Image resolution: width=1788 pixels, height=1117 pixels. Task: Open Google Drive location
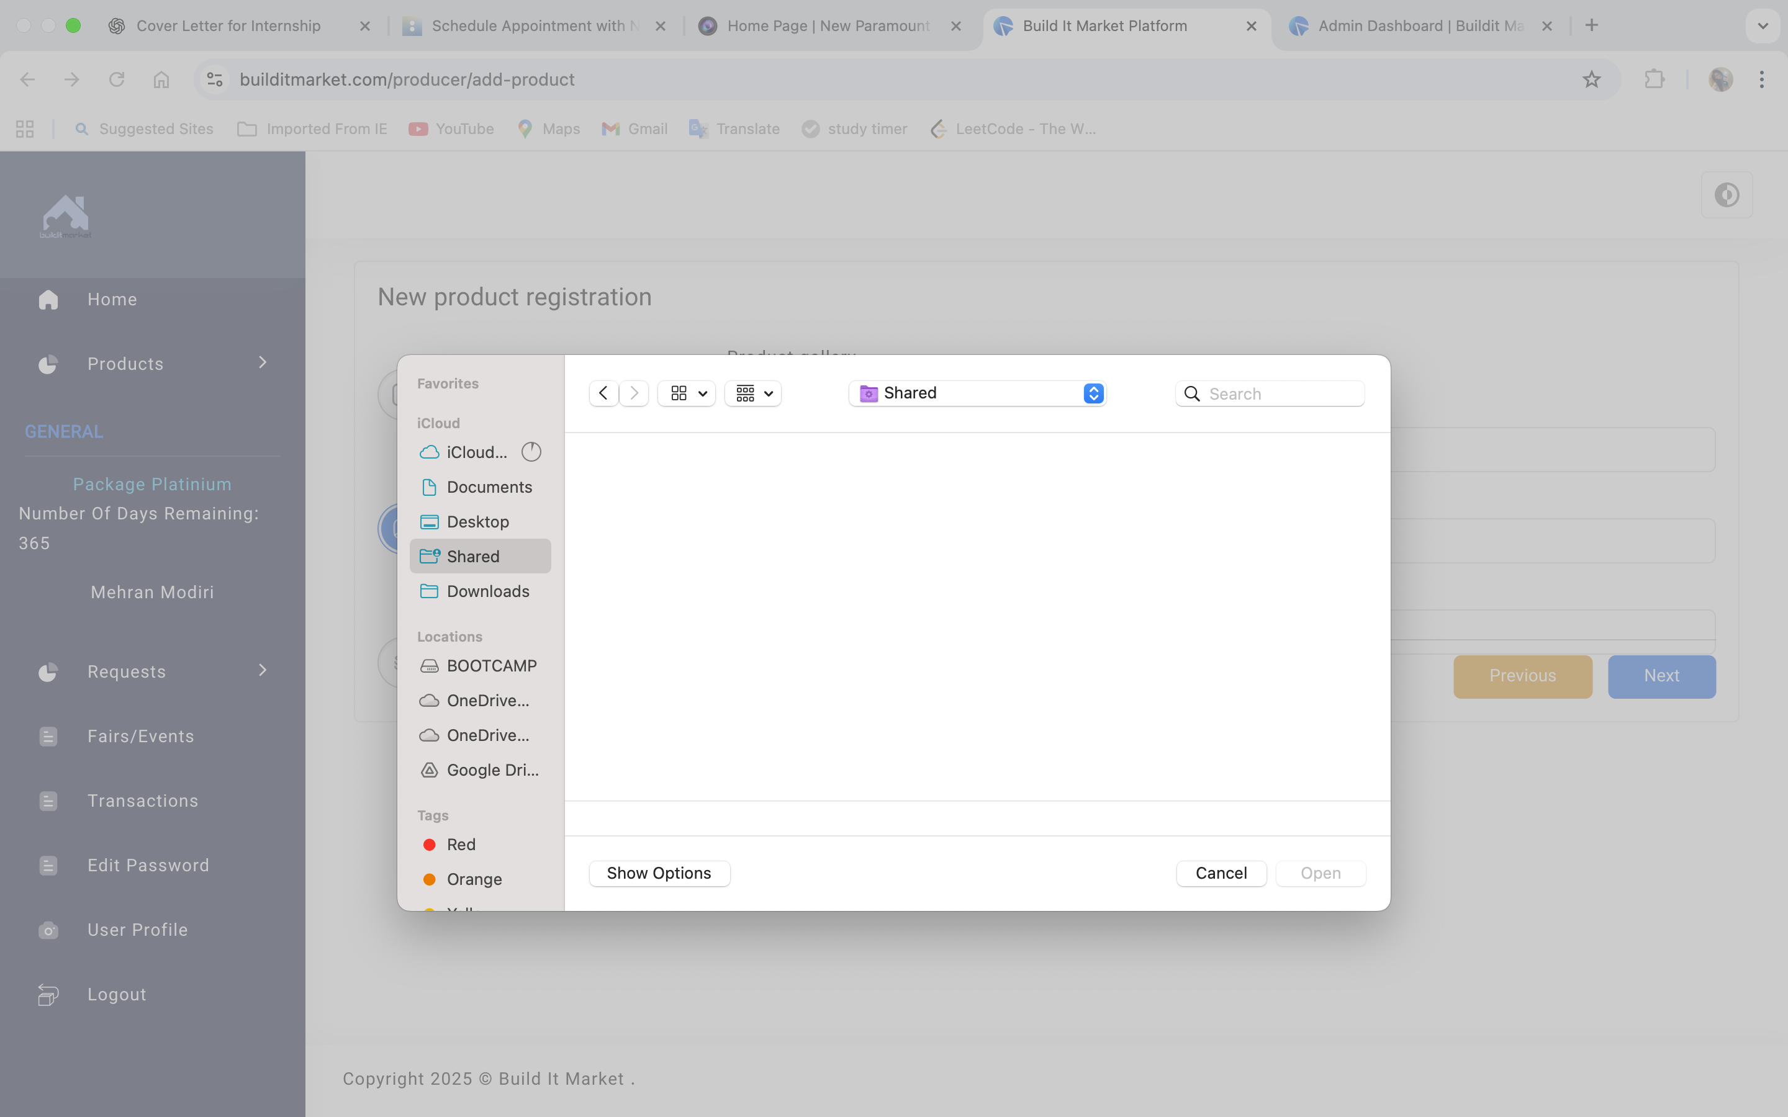492,769
